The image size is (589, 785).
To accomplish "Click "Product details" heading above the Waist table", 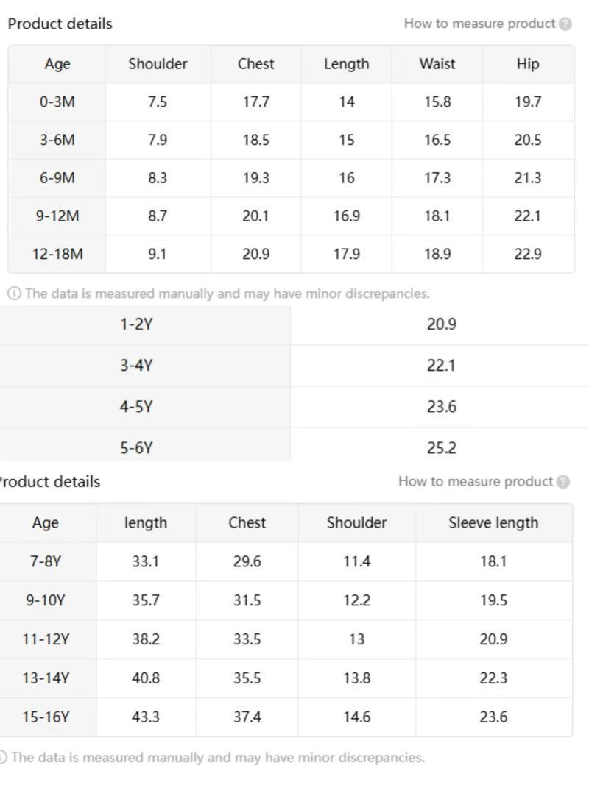I will click(x=60, y=24).
